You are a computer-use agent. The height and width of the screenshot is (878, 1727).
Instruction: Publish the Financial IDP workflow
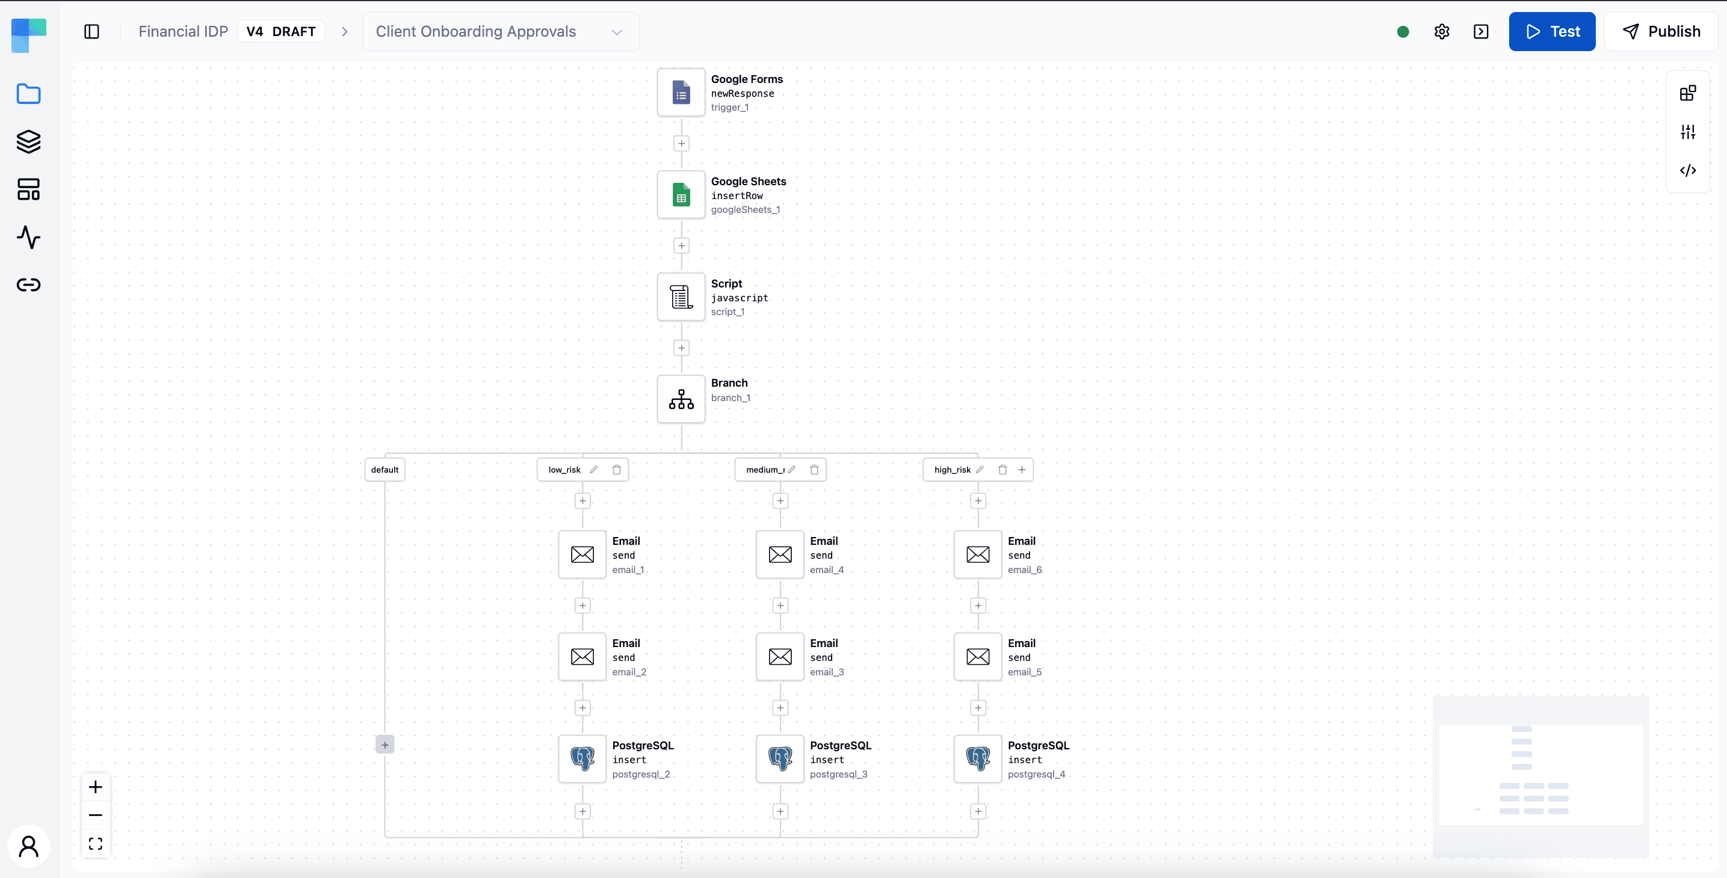click(x=1662, y=31)
